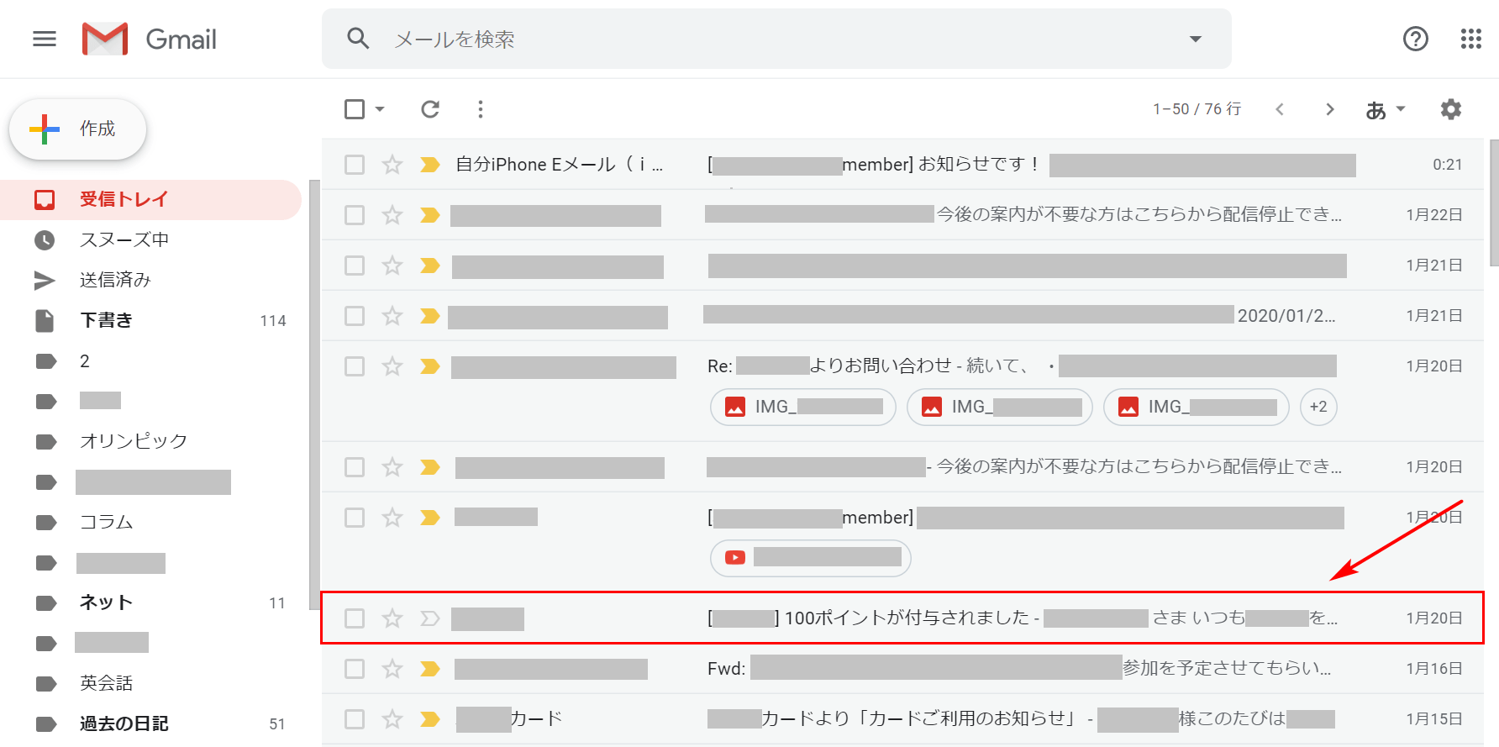The width and height of the screenshot is (1499, 747).
Task: Check the 100ポイントが付与されました email checkbox
Action: pyautogui.click(x=355, y=618)
